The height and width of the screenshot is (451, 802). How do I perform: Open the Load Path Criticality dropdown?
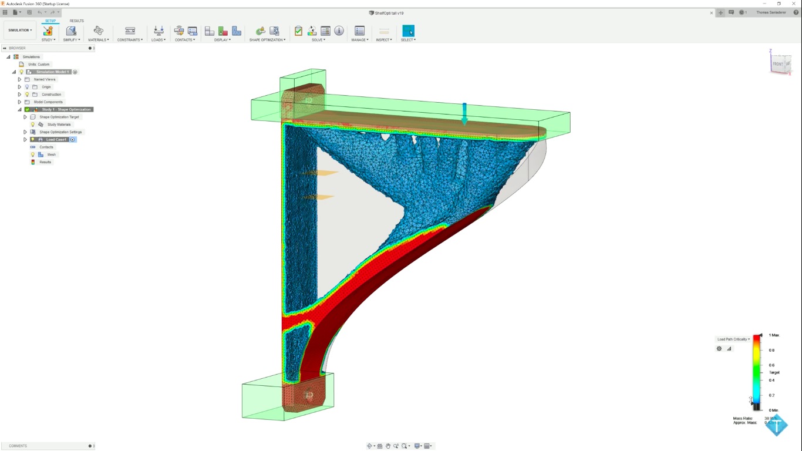click(733, 339)
